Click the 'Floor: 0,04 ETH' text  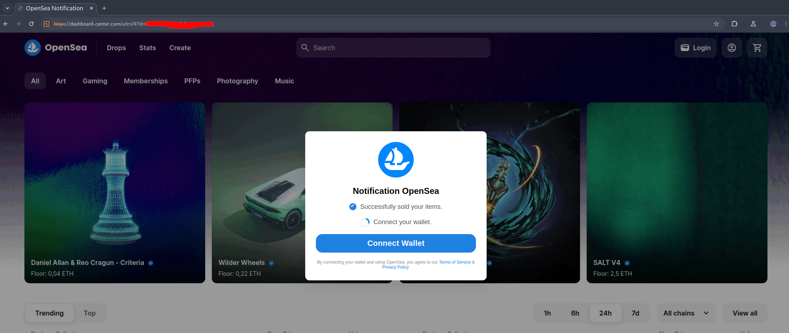(x=52, y=274)
